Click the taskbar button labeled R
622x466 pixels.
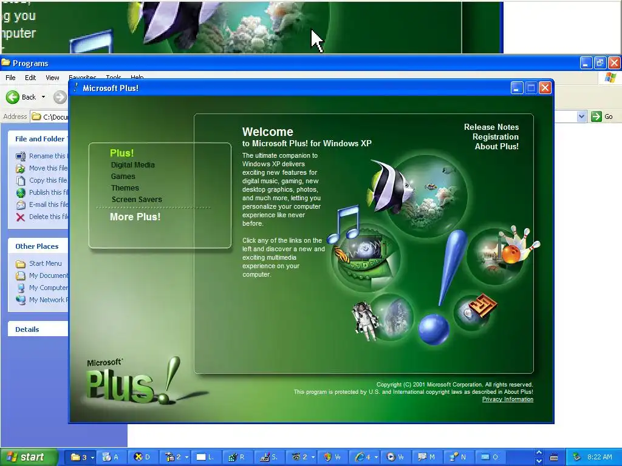(x=238, y=458)
